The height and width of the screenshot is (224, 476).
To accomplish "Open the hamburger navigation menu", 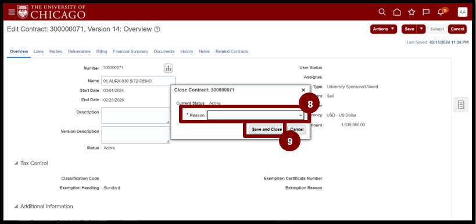I will pos(12,12).
